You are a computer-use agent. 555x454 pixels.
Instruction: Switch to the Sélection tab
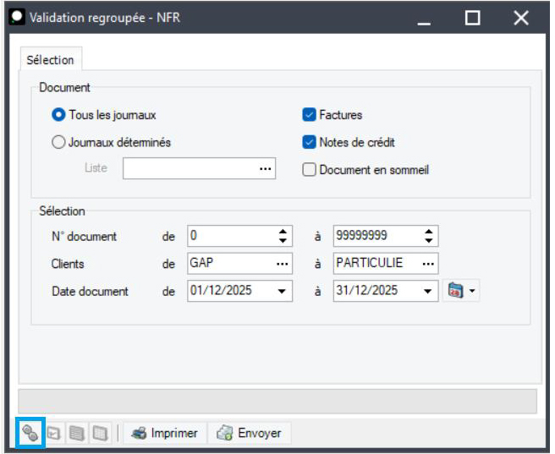(x=50, y=60)
